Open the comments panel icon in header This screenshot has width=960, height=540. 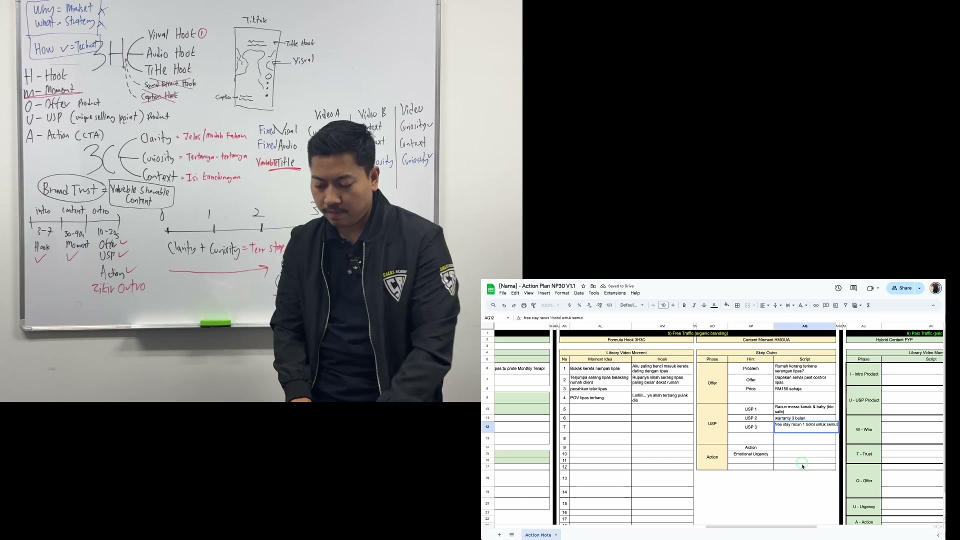click(853, 288)
